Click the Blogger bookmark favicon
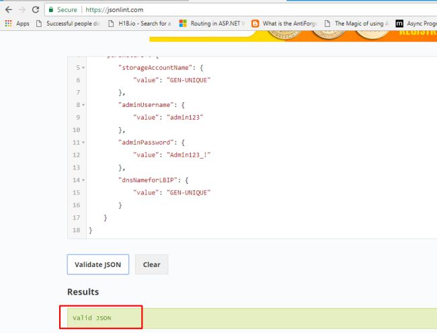This screenshot has height=333, width=437. coord(255,24)
